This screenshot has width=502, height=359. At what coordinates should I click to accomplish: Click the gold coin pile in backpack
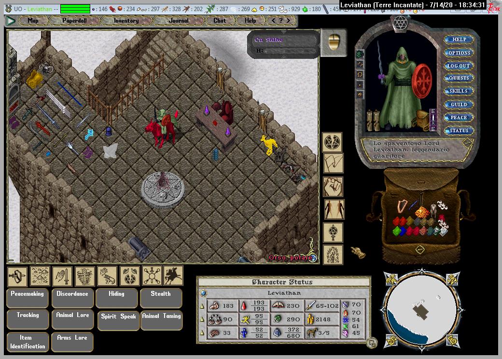point(421,212)
